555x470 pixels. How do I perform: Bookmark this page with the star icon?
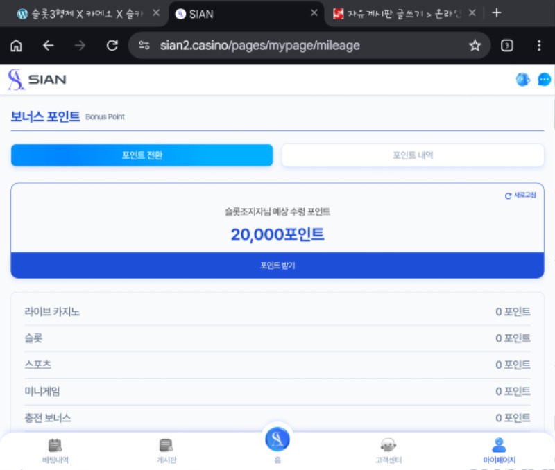[475, 46]
